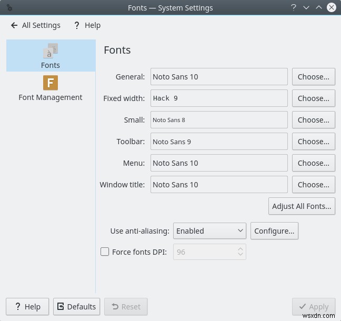Enable Force fonts DPI checkbox
This screenshot has width=341, height=321.
click(105, 252)
